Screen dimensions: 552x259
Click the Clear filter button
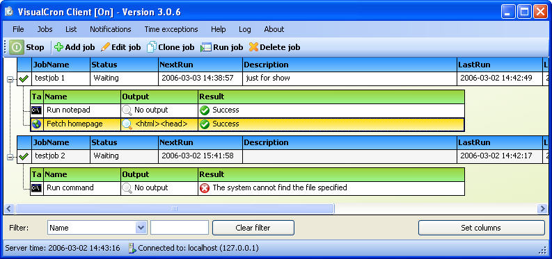click(253, 228)
